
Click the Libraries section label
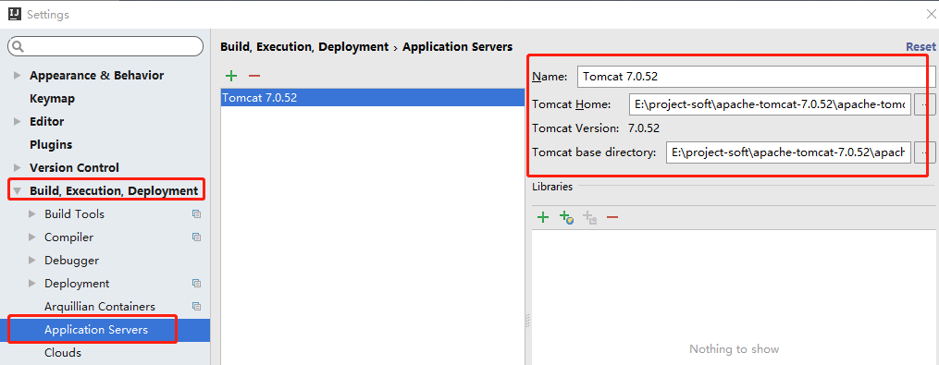click(x=552, y=187)
